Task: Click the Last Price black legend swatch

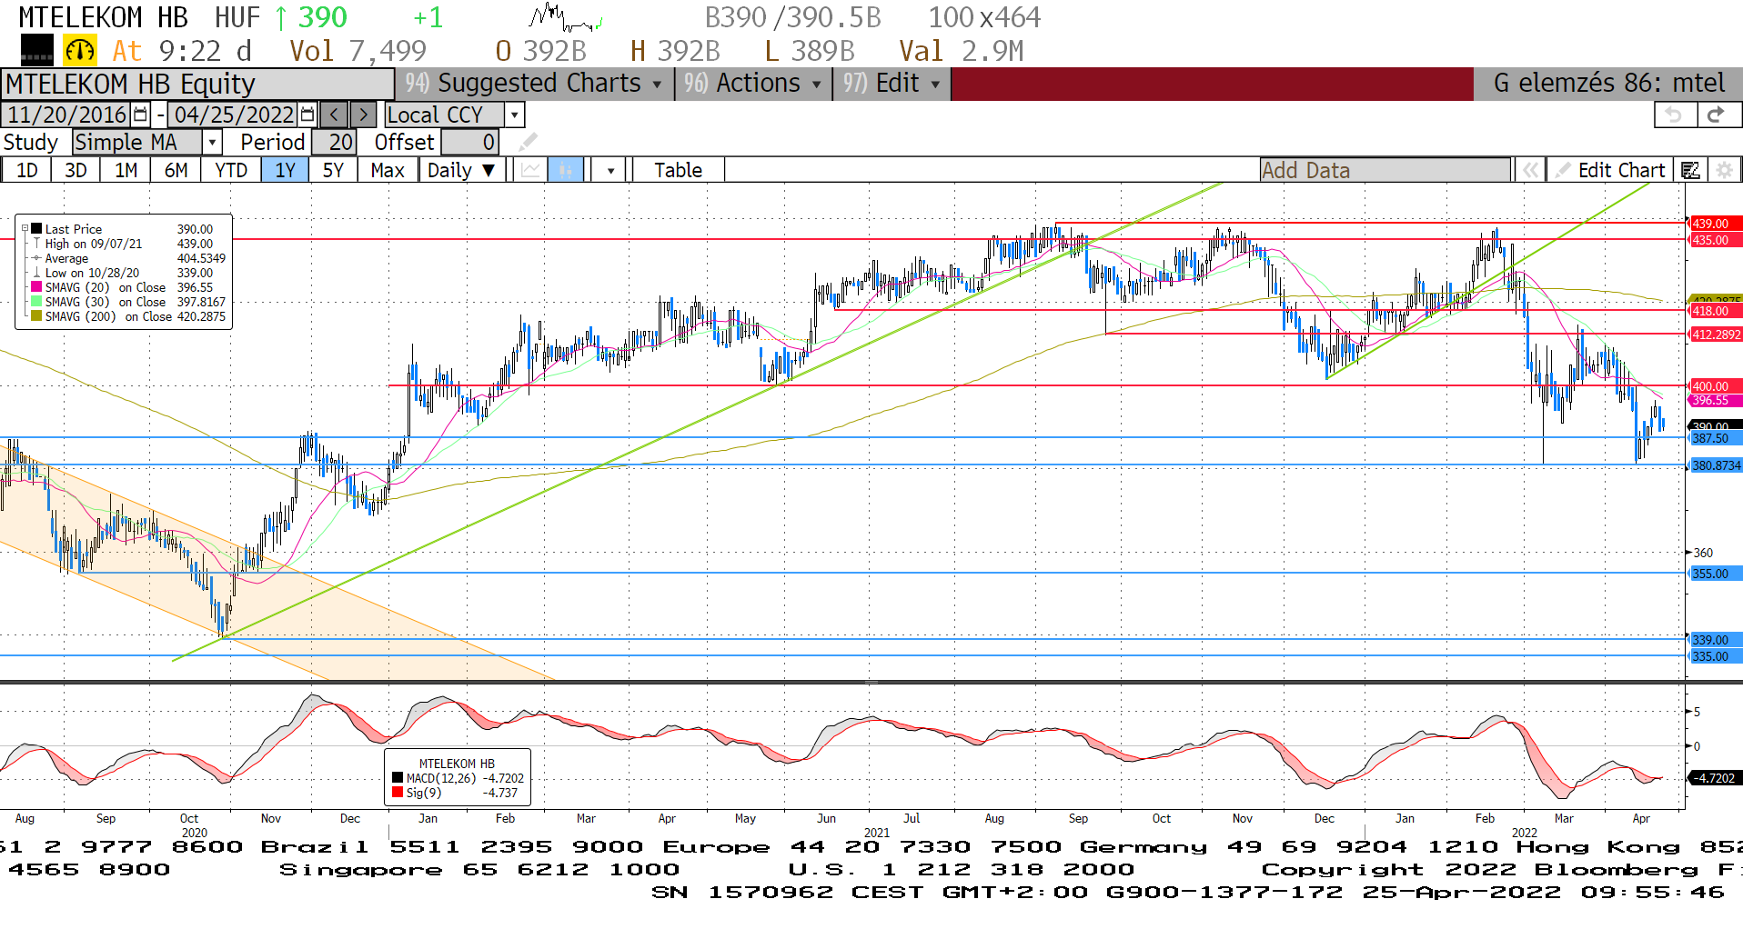Action: pyautogui.click(x=36, y=229)
